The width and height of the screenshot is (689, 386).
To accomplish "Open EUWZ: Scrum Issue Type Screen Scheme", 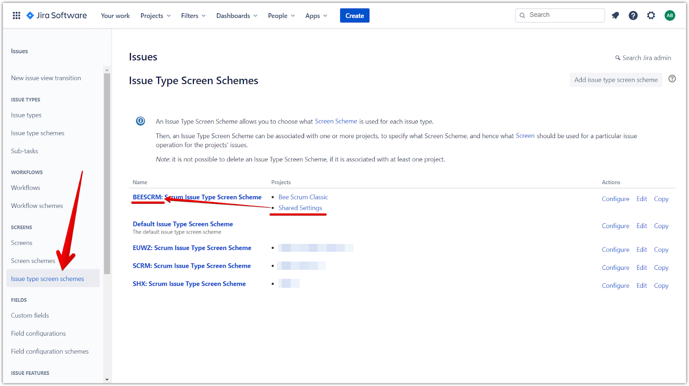I will (x=192, y=248).
